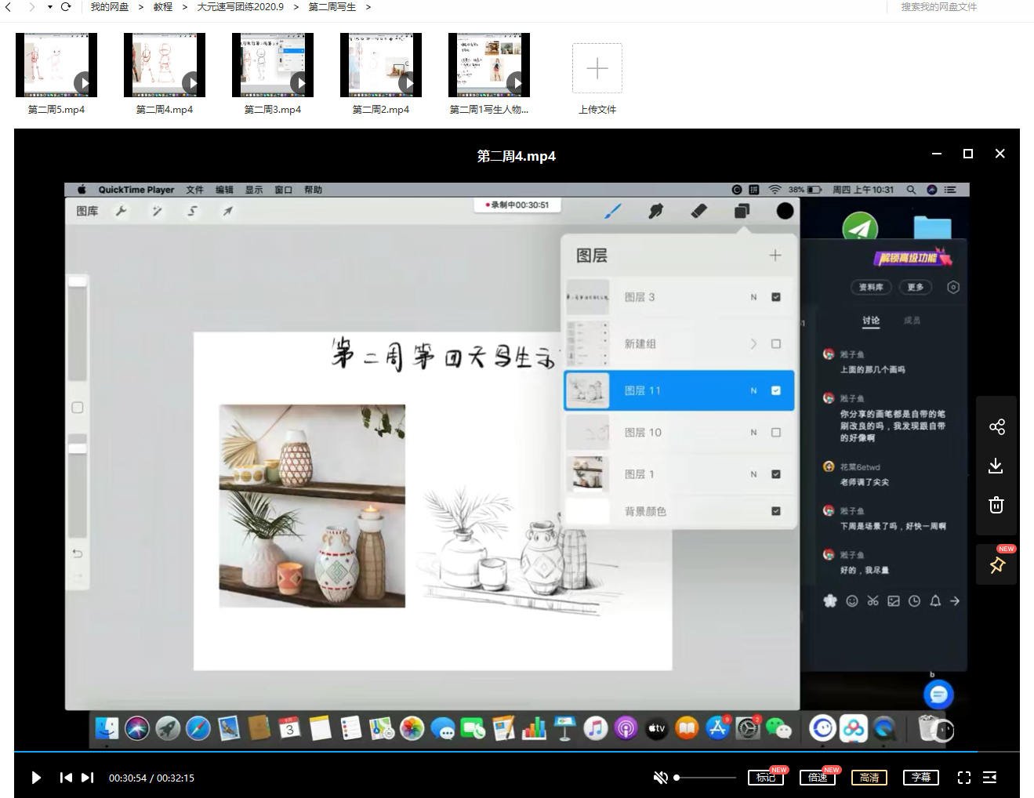The height and width of the screenshot is (798, 1034).
Task: Share the video using the share icon
Action: tap(996, 426)
